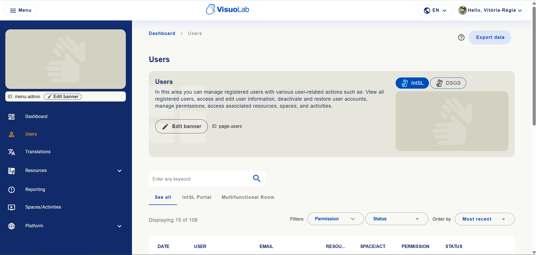
Task: Click the DATE column header
Action: (163, 246)
